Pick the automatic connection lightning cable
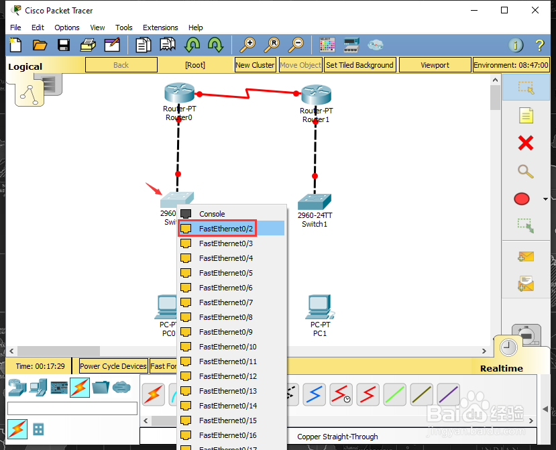This screenshot has height=450, width=556. (153, 394)
